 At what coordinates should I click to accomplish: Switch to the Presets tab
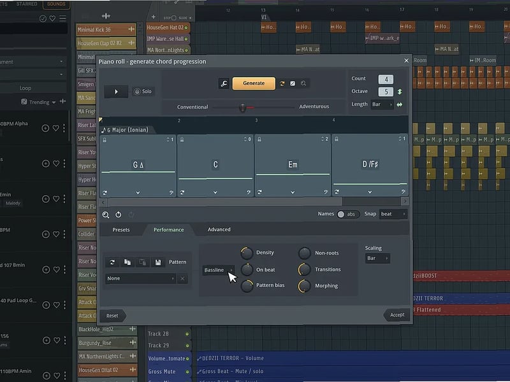point(120,230)
